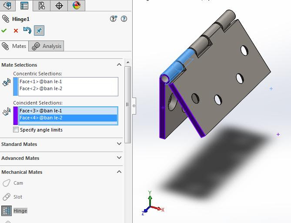This screenshot has width=291, height=223.
Task: Open the DisplayManager color sphere tab
Action: (77, 6)
